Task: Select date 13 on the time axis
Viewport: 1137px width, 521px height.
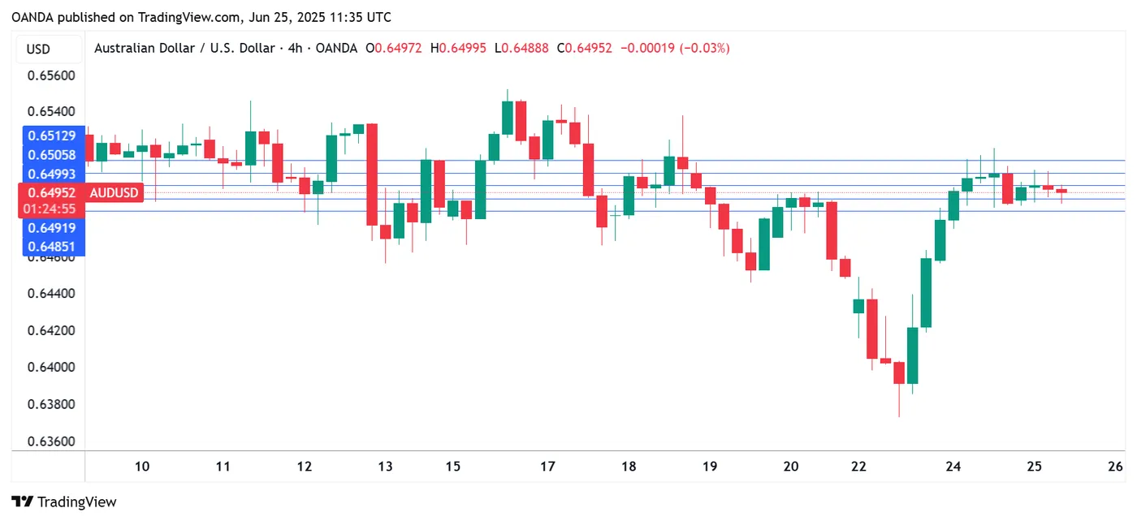Action: click(x=385, y=467)
